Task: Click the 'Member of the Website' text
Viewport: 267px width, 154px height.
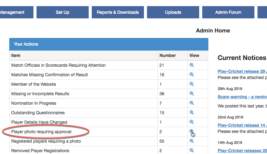Action: pos(33,84)
